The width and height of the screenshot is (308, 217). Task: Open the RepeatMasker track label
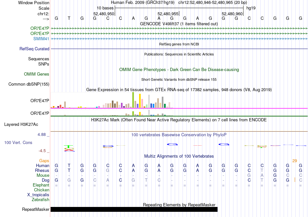pos(36,209)
